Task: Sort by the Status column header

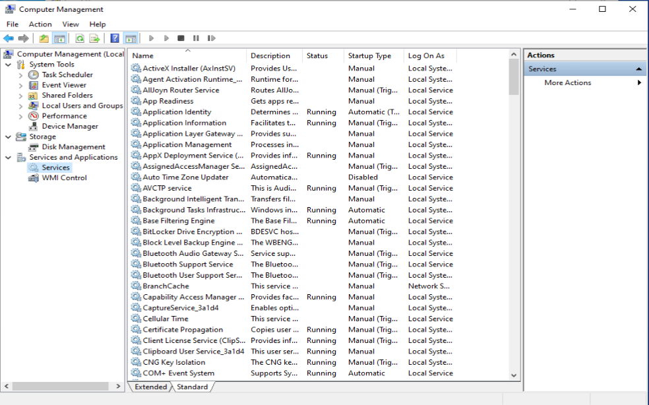Action: pyautogui.click(x=323, y=55)
